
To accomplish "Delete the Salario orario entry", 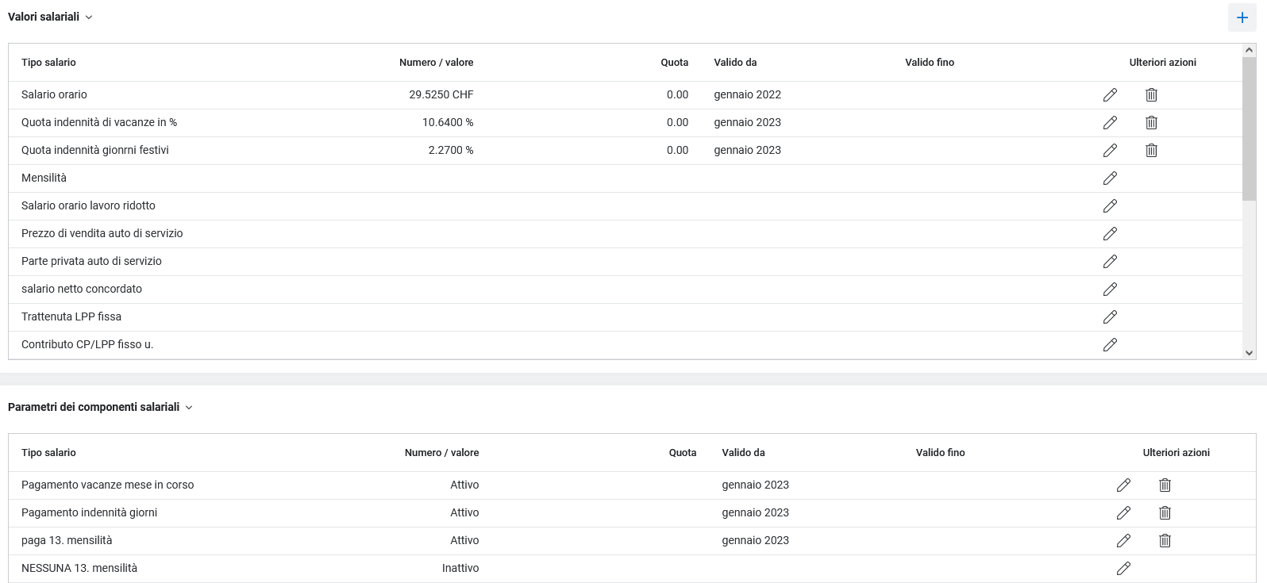I will coord(1151,95).
